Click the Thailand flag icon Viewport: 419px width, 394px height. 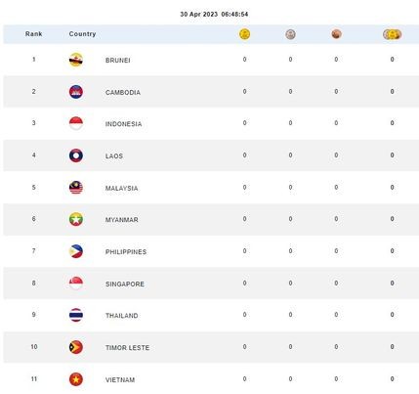[x=76, y=315]
